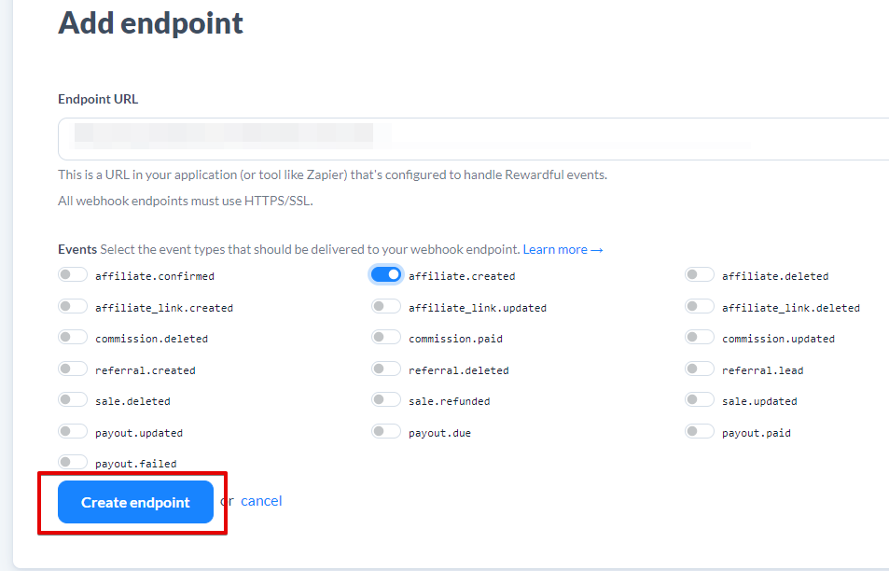Focus the Endpoint URL input field
This screenshot has height=571, width=889.
tap(473, 139)
